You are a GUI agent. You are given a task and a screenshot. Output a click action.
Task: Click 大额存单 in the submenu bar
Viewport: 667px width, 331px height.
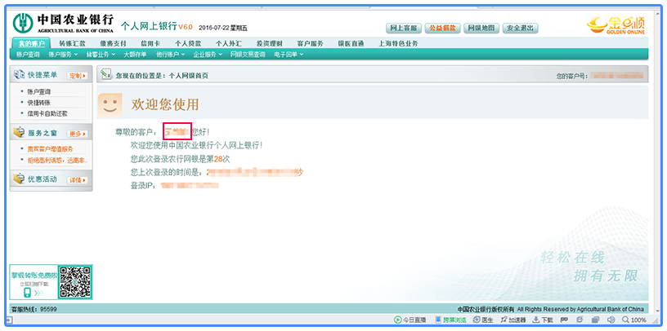coord(135,55)
